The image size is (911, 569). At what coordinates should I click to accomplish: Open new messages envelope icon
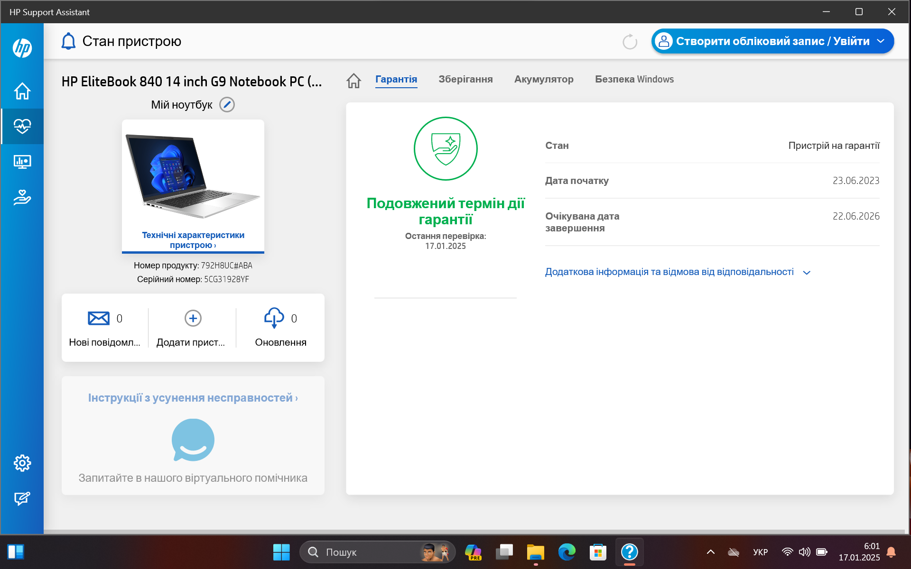99,318
